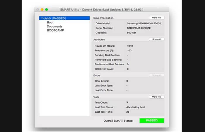Click the yellow minimize window button
Viewport: 205px width, 132px height.
pos(42,10)
